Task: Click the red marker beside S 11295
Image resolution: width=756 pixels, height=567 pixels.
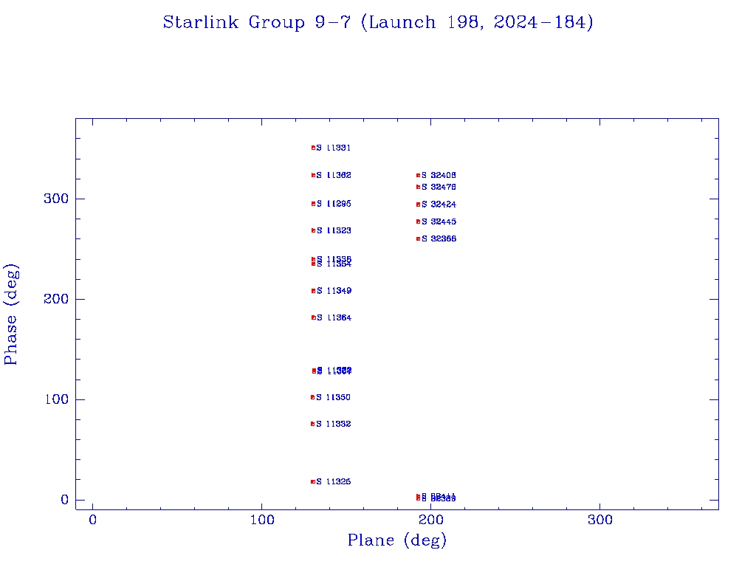Action: tap(313, 204)
